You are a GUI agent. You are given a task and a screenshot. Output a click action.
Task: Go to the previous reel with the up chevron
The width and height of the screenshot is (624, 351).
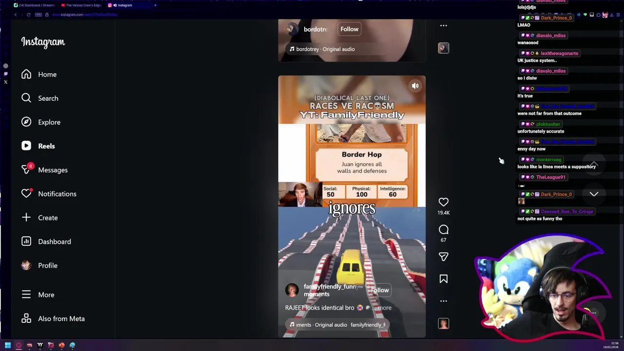click(594, 164)
